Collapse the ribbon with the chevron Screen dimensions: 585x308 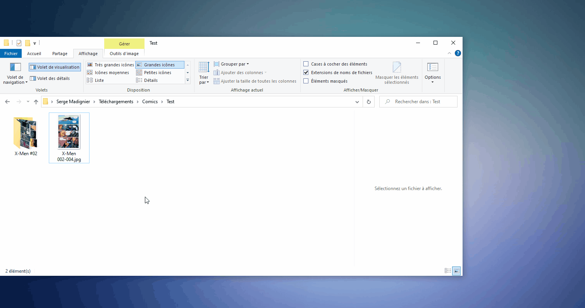(x=449, y=53)
